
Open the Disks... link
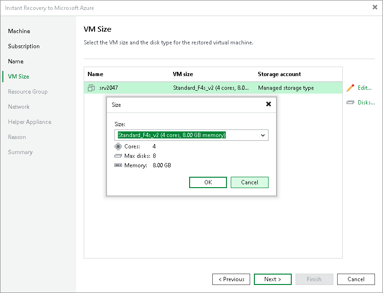coord(366,103)
